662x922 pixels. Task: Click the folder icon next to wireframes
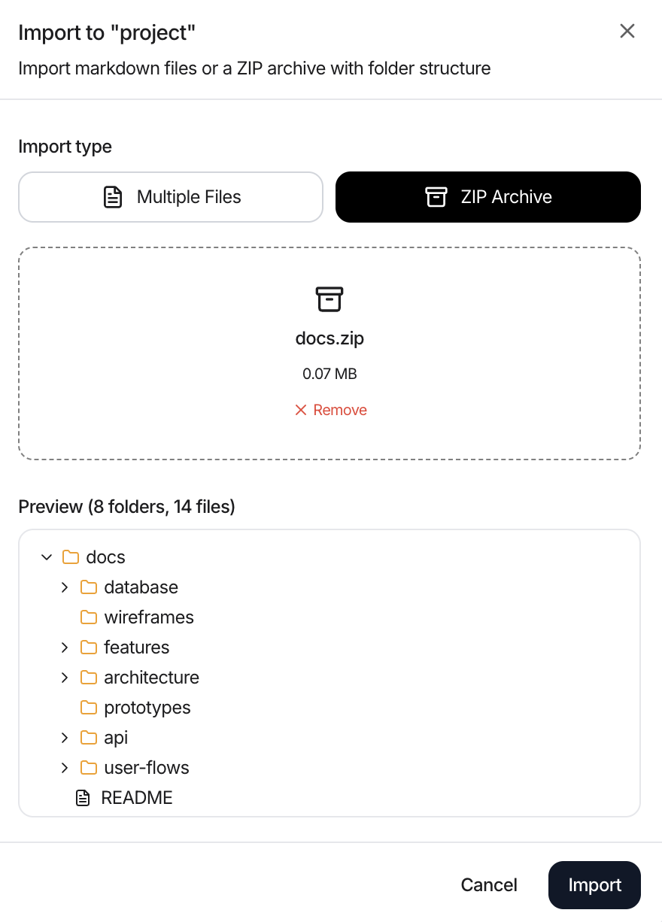click(x=87, y=617)
